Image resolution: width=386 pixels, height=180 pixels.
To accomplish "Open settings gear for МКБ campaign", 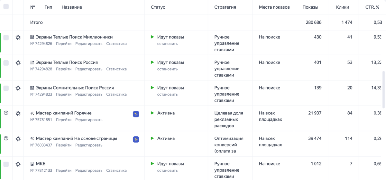I will [18, 164].
